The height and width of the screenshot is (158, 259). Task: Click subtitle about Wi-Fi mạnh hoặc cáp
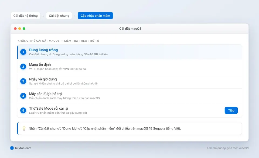click(58, 69)
